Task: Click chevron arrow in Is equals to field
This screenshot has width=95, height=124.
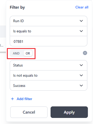Action: [x=81, y=31]
